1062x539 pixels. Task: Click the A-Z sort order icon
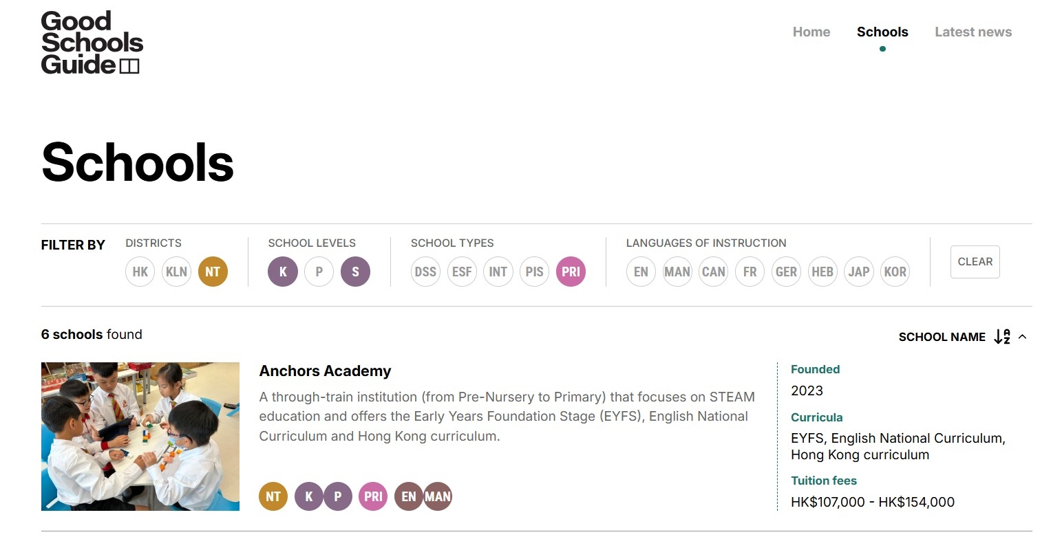click(1001, 337)
